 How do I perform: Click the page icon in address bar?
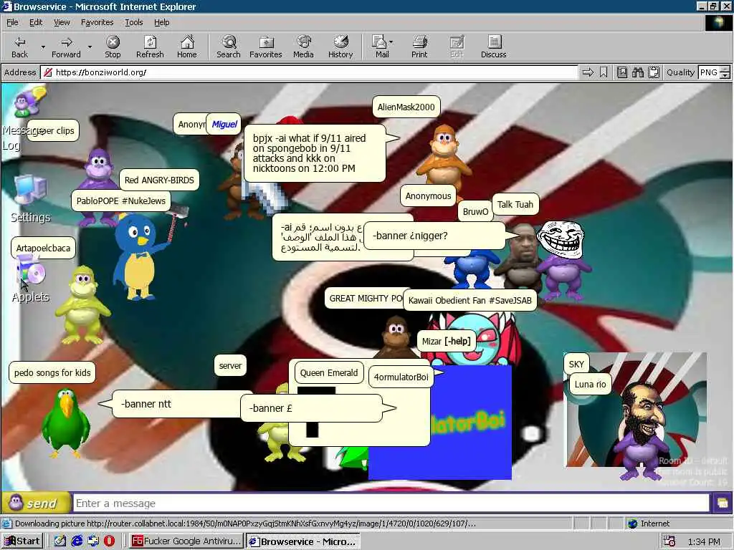(47, 72)
